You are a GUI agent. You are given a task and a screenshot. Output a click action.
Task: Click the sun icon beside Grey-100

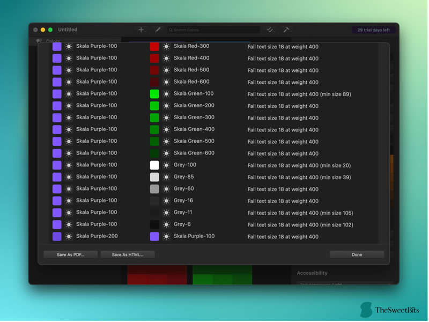[166, 165]
